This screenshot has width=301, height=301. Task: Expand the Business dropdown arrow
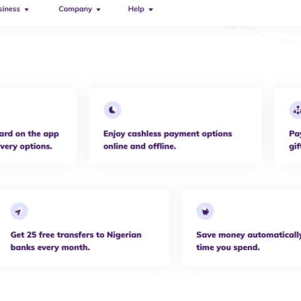point(26,9)
